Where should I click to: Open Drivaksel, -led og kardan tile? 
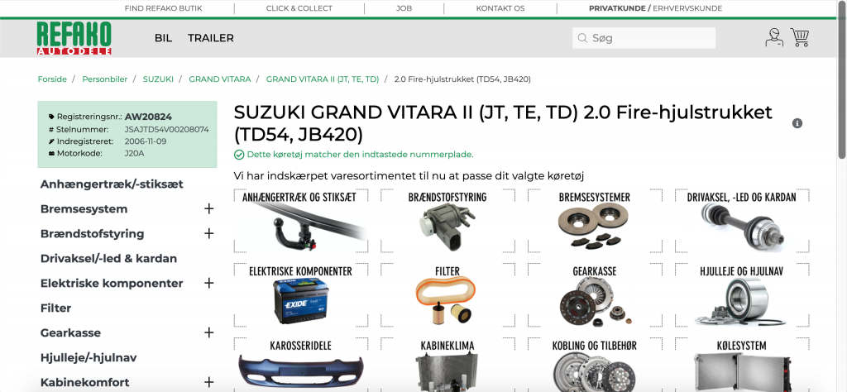pyautogui.click(x=742, y=222)
